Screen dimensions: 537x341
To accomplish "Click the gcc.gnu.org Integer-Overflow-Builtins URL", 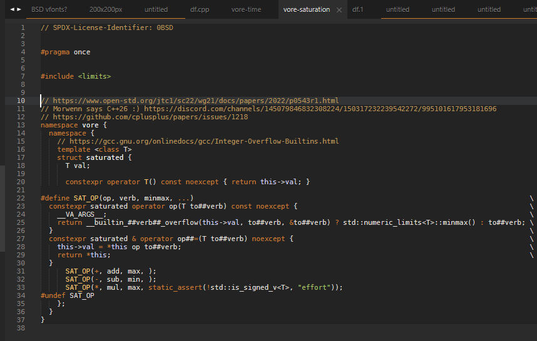I will (x=204, y=141).
